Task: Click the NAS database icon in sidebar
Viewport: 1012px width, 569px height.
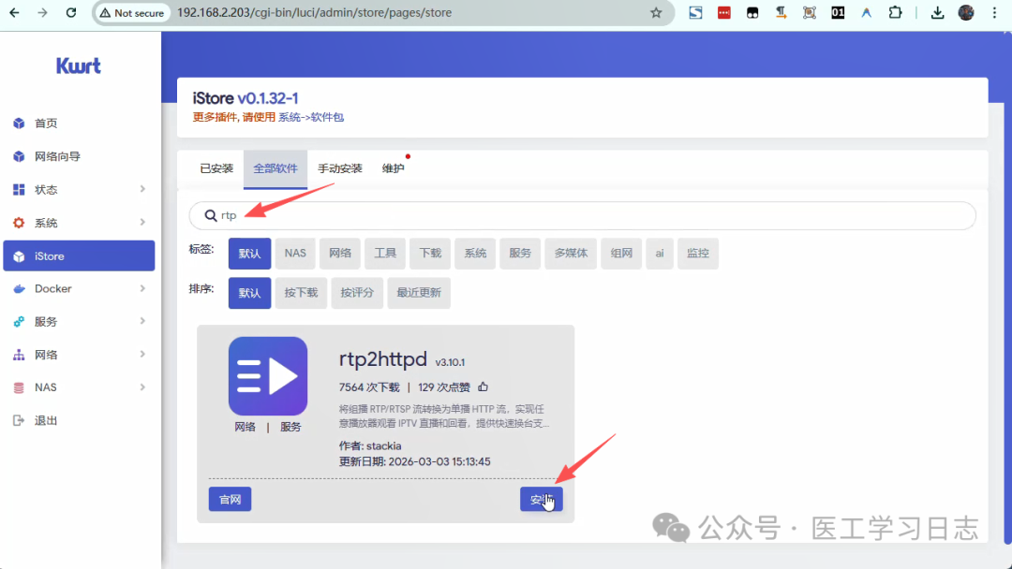Action: pyautogui.click(x=21, y=387)
